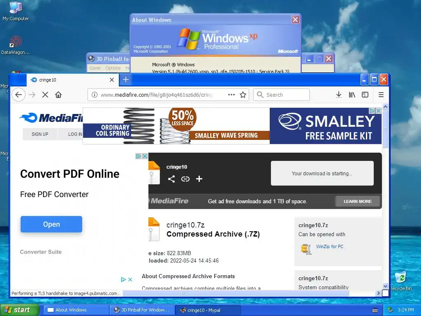Click 'Your download is starting...' box

pos(322,173)
